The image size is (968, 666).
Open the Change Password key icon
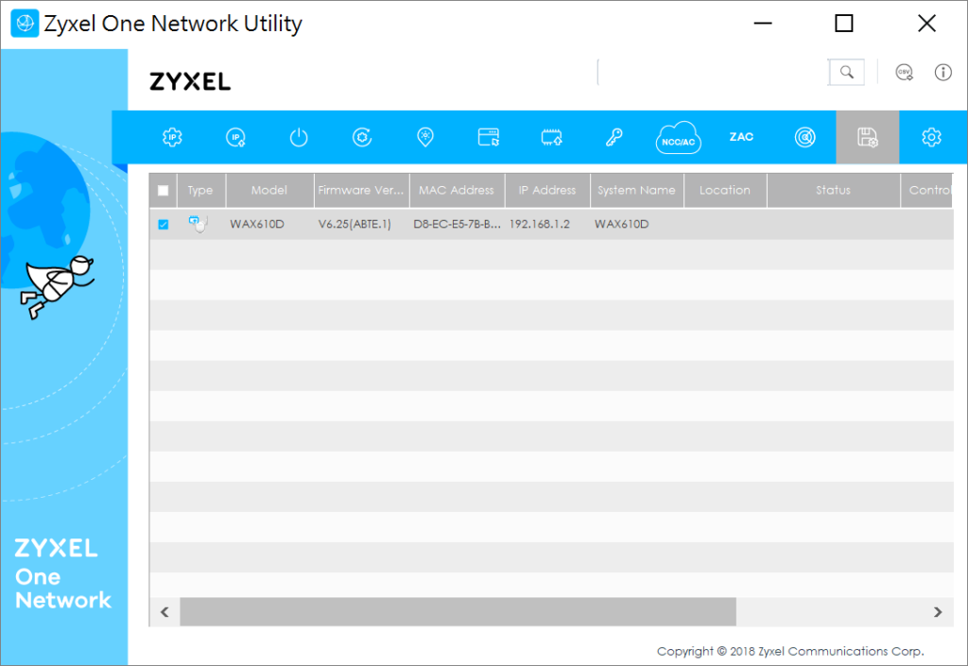614,137
